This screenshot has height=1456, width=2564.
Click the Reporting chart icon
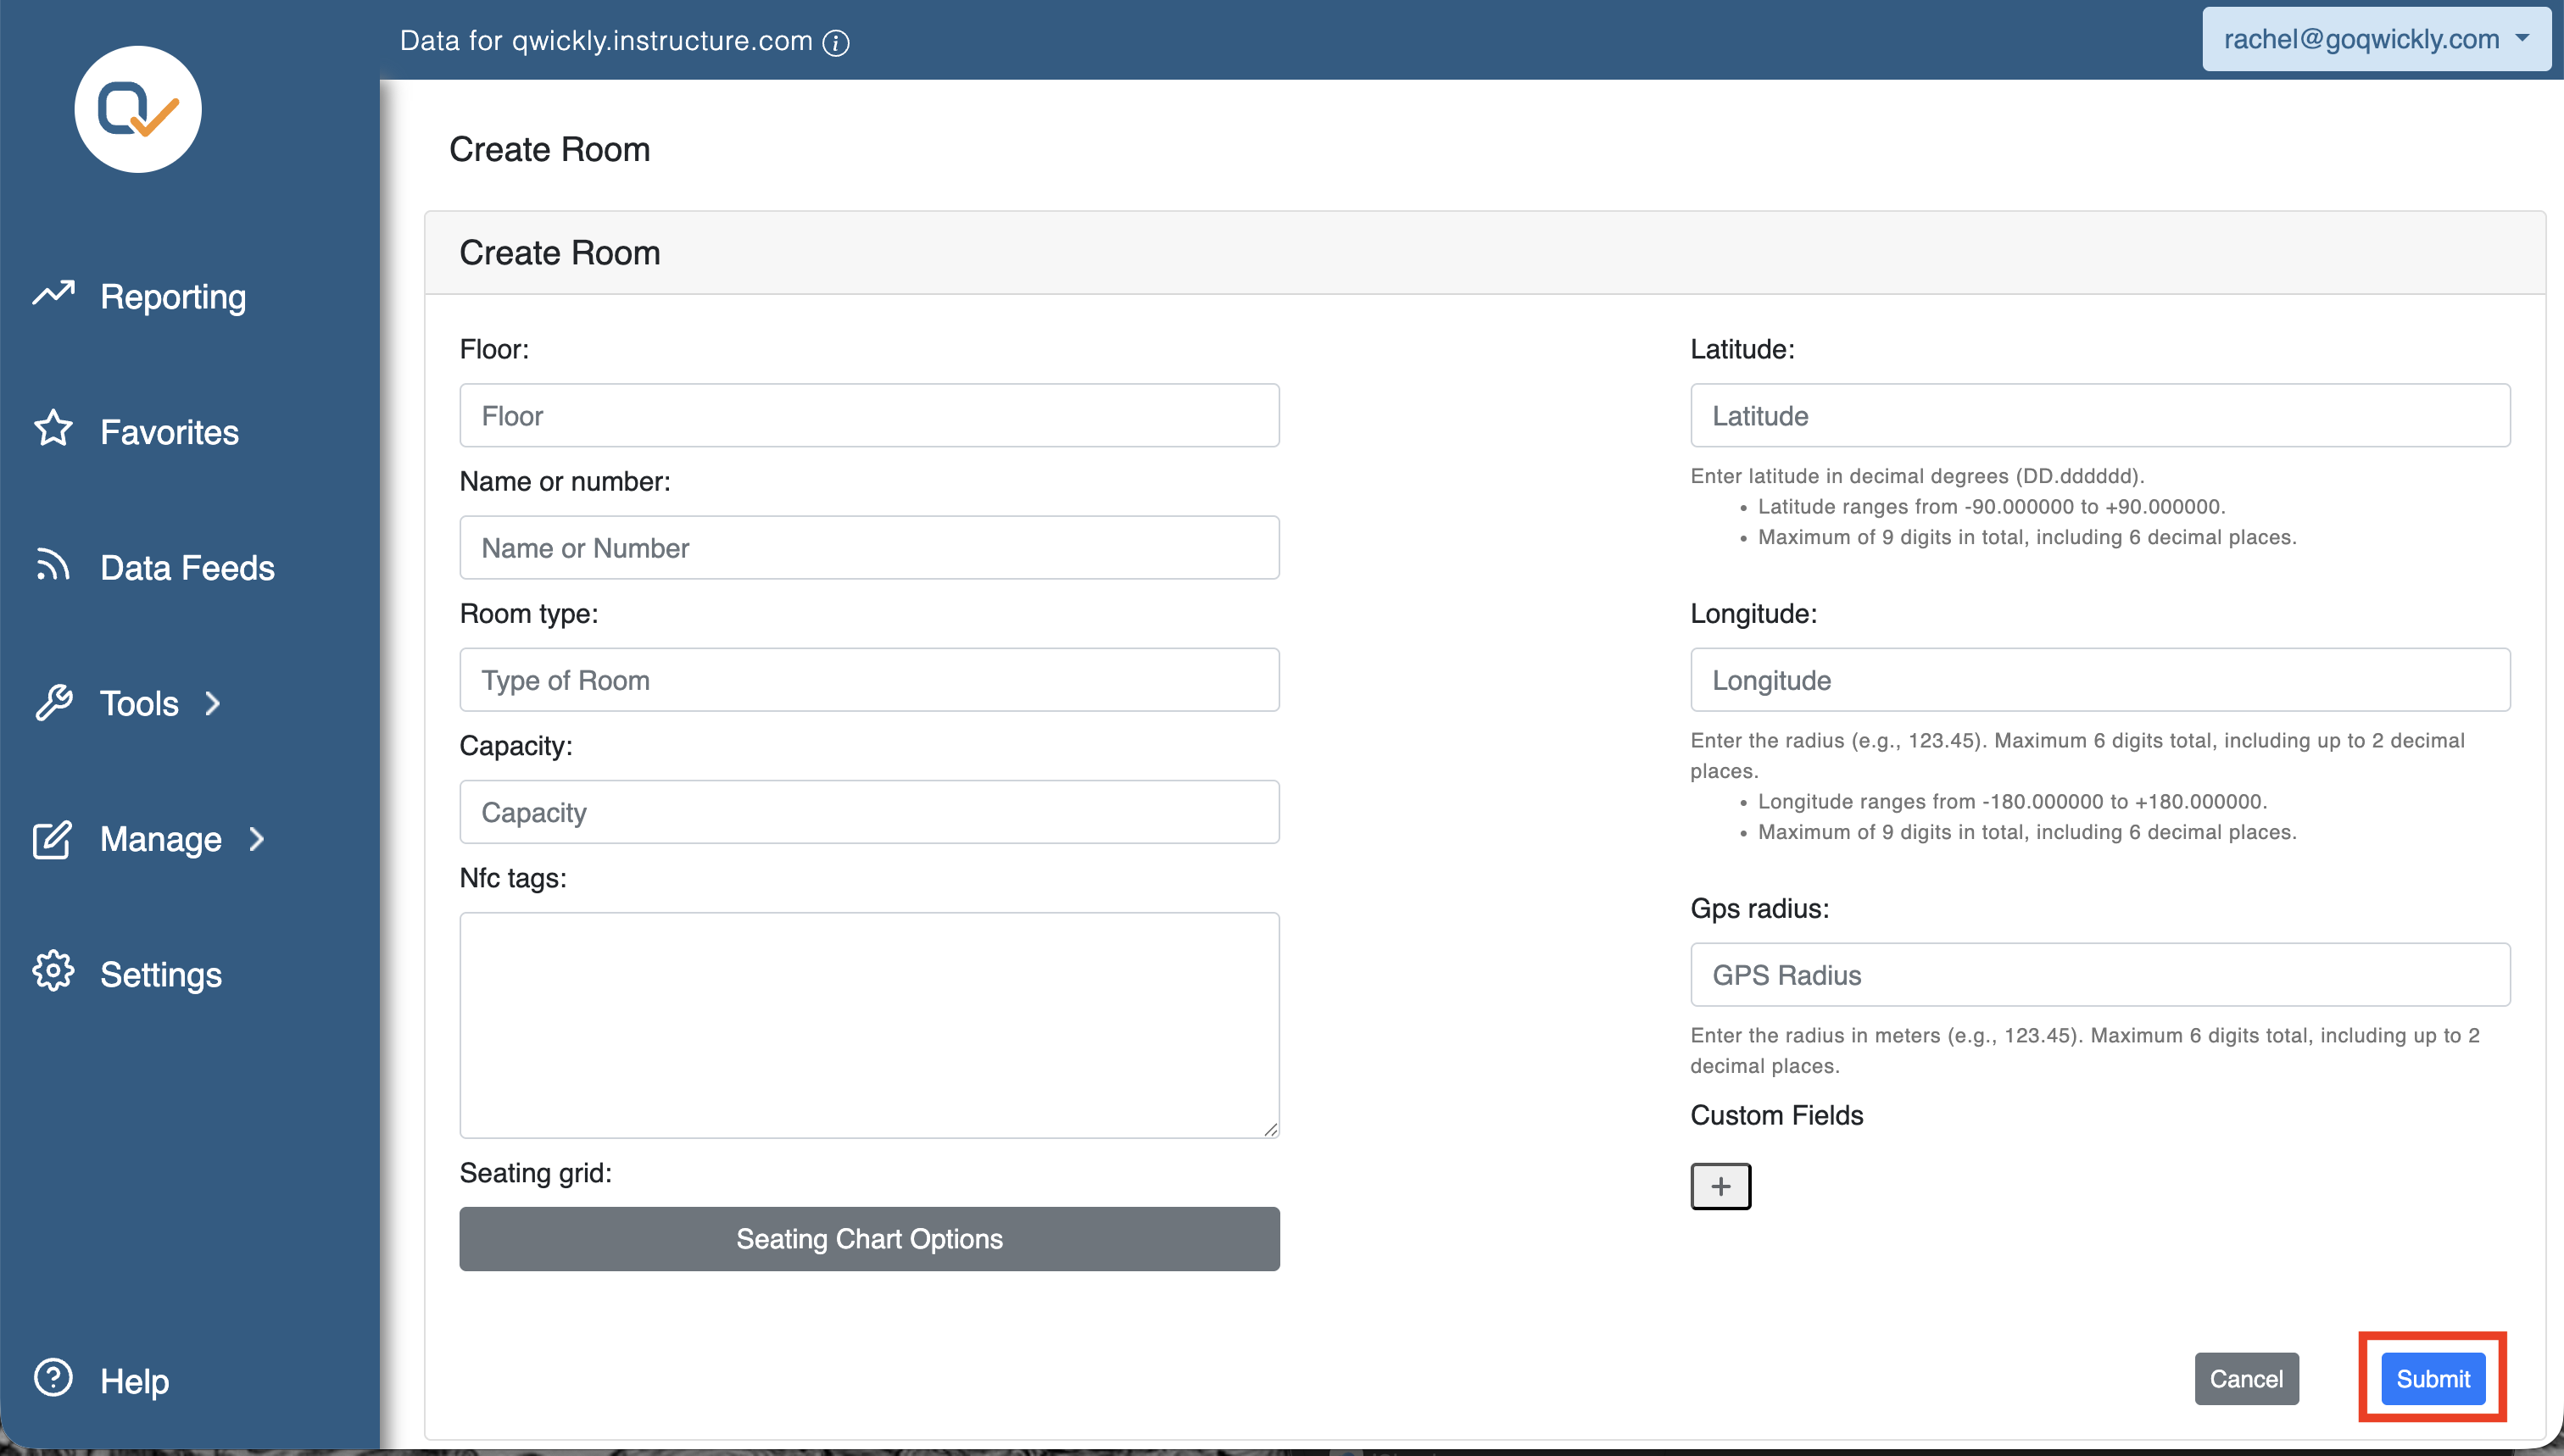click(53, 293)
